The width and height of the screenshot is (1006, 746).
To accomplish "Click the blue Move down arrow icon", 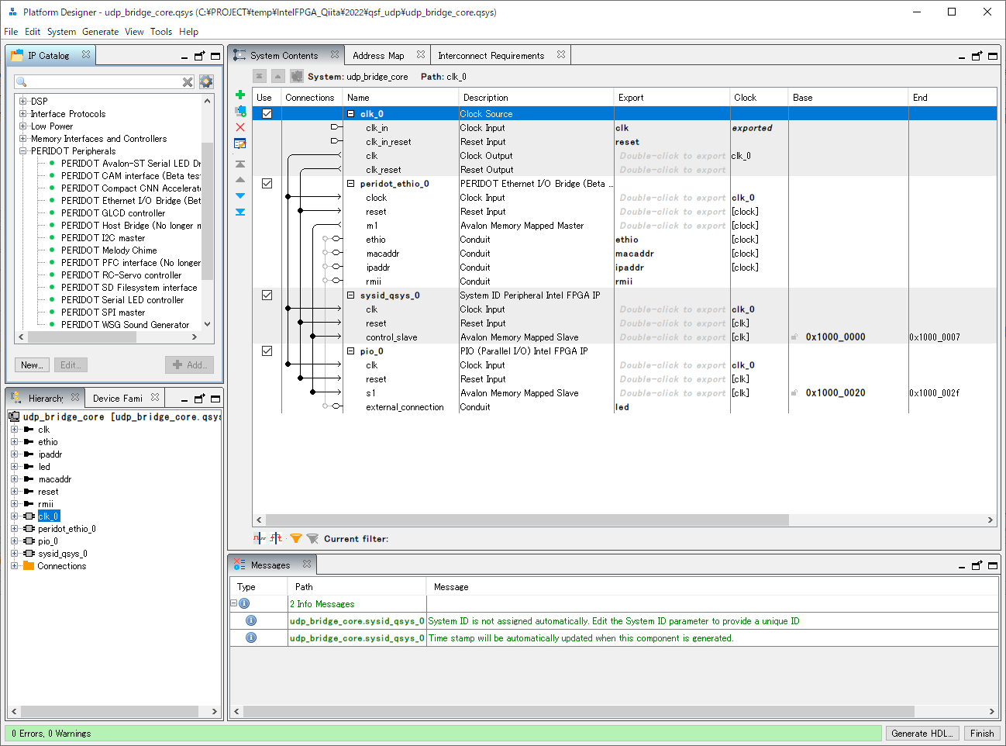I will click(239, 195).
